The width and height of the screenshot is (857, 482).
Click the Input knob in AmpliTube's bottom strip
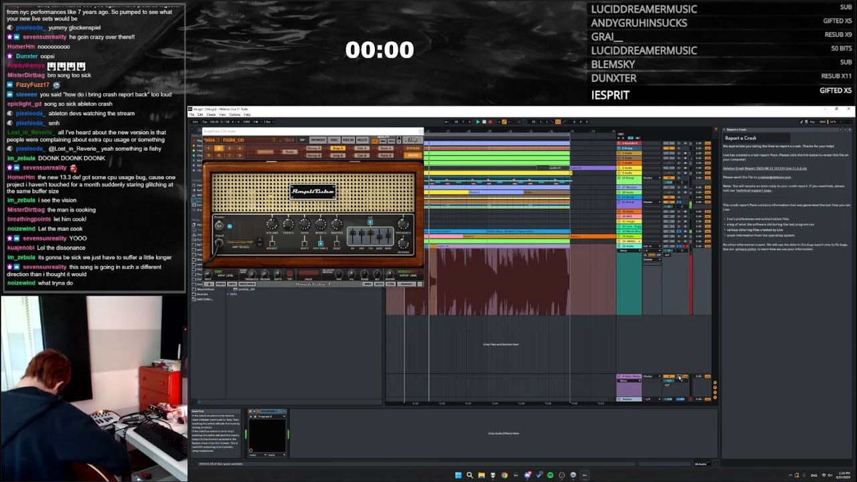(x=208, y=274)
